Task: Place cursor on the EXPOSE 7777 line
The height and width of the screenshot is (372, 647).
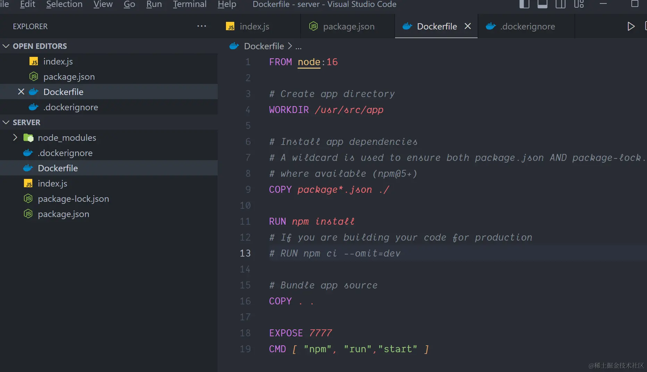Action: tap(301, 333)
